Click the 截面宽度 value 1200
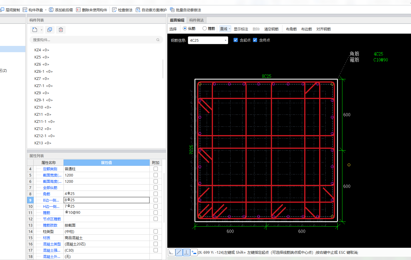Image resolution: width=411 pixels, height=260 pixels. tap(106, 175)
